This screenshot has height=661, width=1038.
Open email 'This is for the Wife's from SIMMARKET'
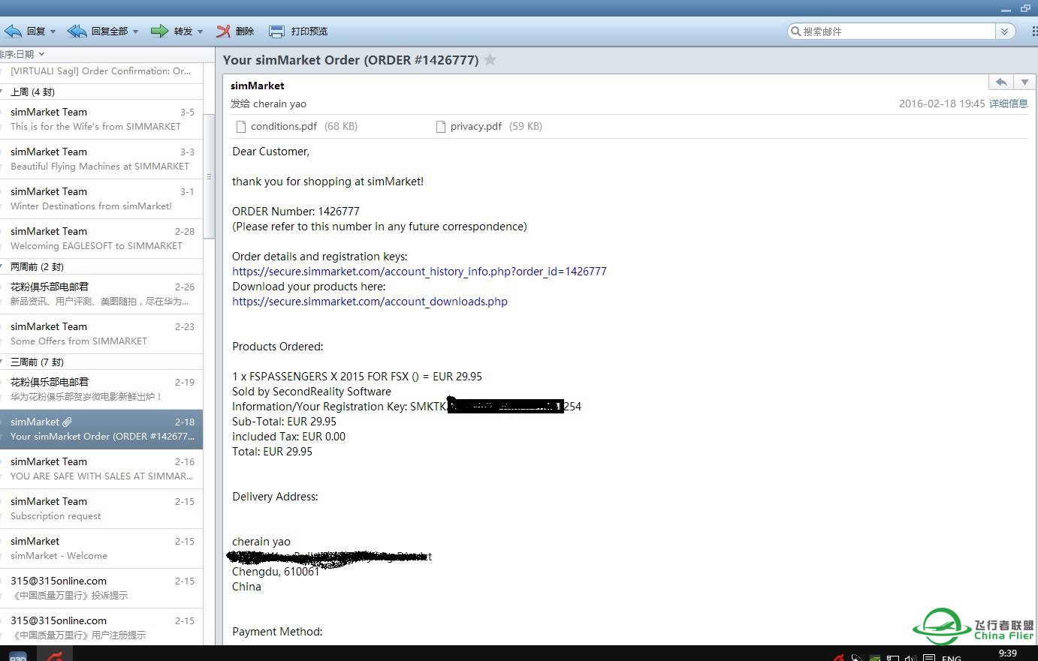101,119
